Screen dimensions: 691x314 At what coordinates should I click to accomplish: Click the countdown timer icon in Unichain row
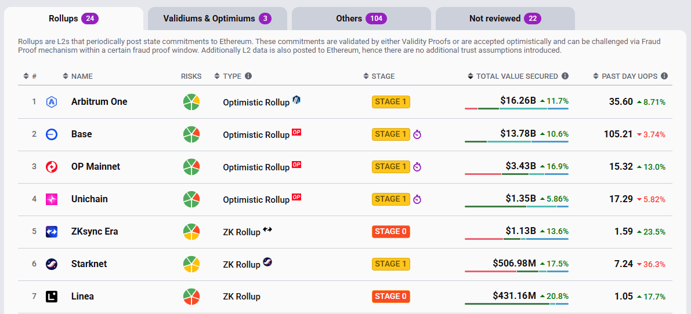click(x=417, y=200)
